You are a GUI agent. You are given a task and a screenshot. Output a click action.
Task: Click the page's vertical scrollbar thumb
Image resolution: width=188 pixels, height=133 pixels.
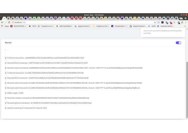[x=187, y=89]
